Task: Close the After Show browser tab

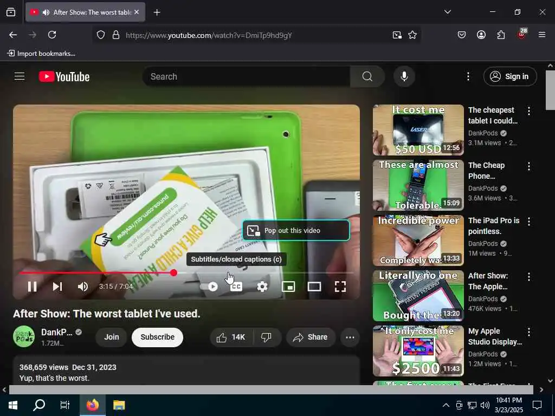Action: [137, 12]
